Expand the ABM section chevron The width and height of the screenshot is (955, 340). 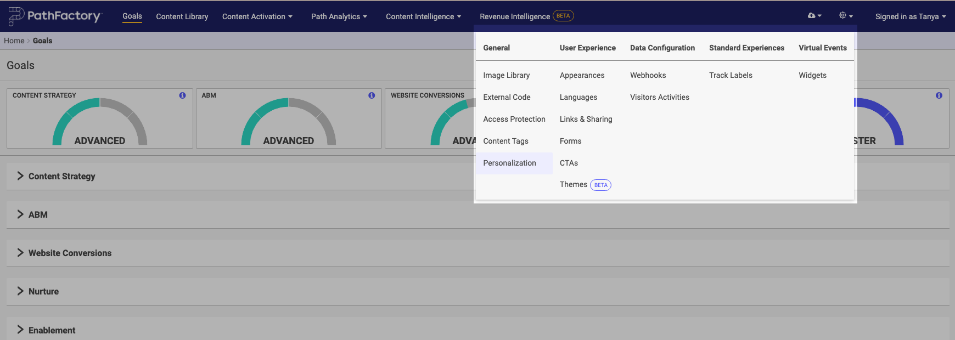point(20,214)
